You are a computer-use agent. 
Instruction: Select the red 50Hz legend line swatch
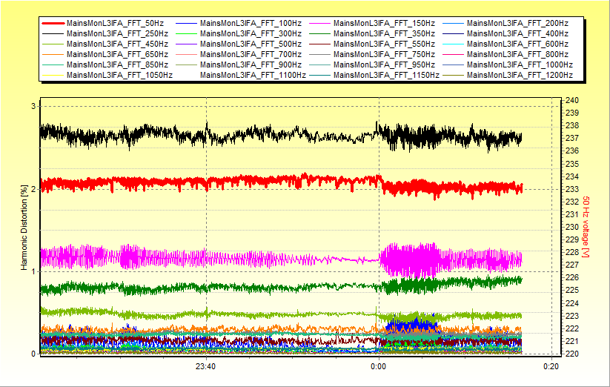(x=53, y=24)
